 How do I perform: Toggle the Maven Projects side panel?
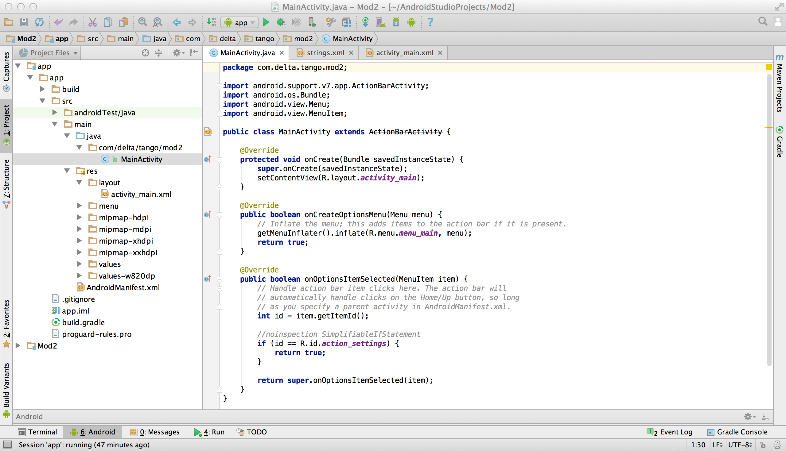pyautogui.click(x=780, y=88)
